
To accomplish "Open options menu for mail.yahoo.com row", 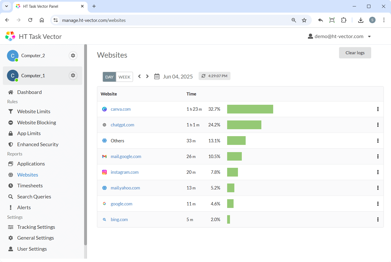I will click(378, 188).
